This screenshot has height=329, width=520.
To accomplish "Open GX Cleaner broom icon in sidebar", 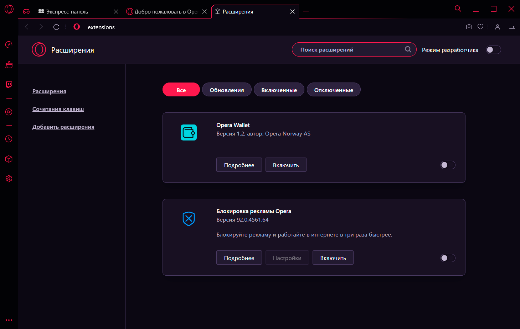I will (9, 65).
